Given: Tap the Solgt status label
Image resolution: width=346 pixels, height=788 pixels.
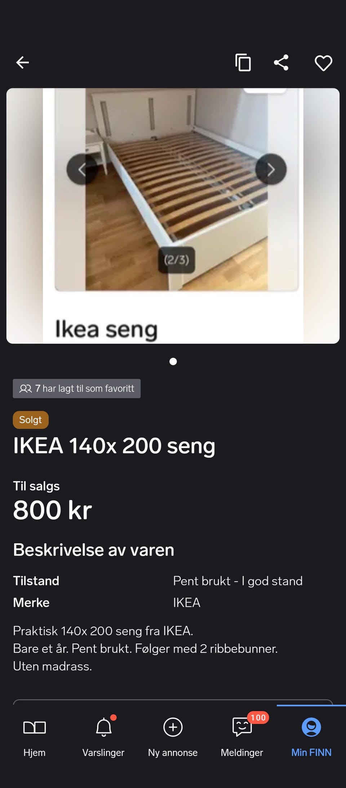Looking at the screenshot, I should [31, 420].
